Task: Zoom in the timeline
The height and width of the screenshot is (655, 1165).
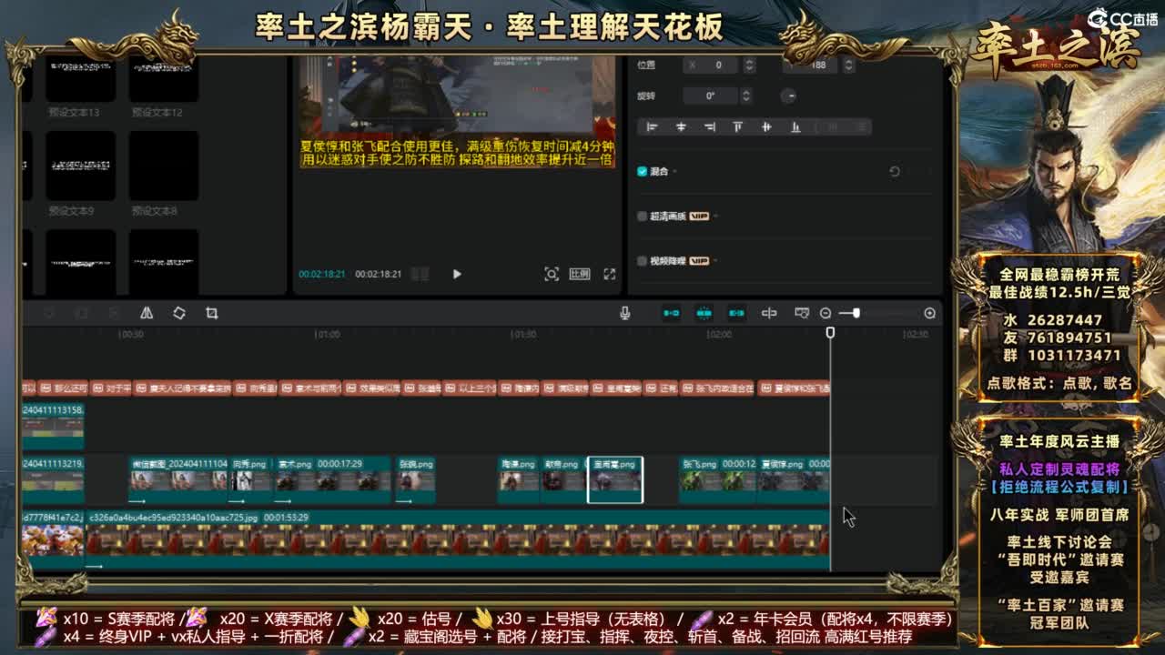Action: coord(929,313)
